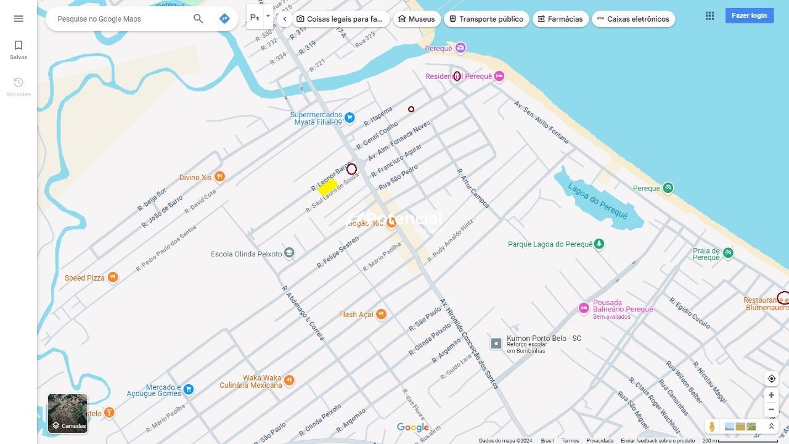Click the R. Felipe Sestren street label
This screenshot has width=789, height=444.
(338, 253)
